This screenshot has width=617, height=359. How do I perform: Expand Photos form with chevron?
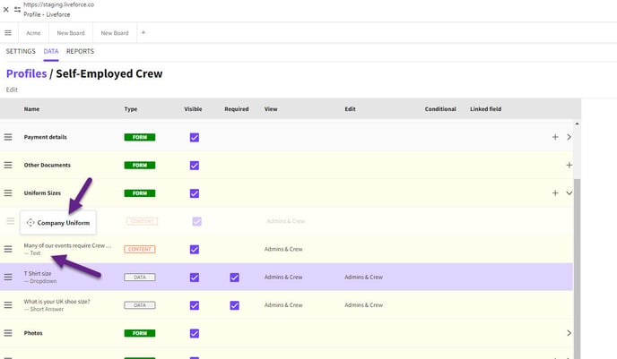569,333
